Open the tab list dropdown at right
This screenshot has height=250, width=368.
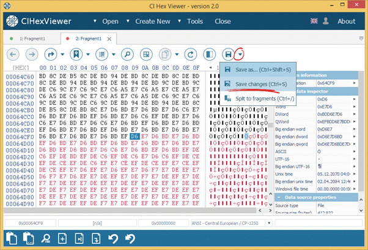[x=361, y=39]
